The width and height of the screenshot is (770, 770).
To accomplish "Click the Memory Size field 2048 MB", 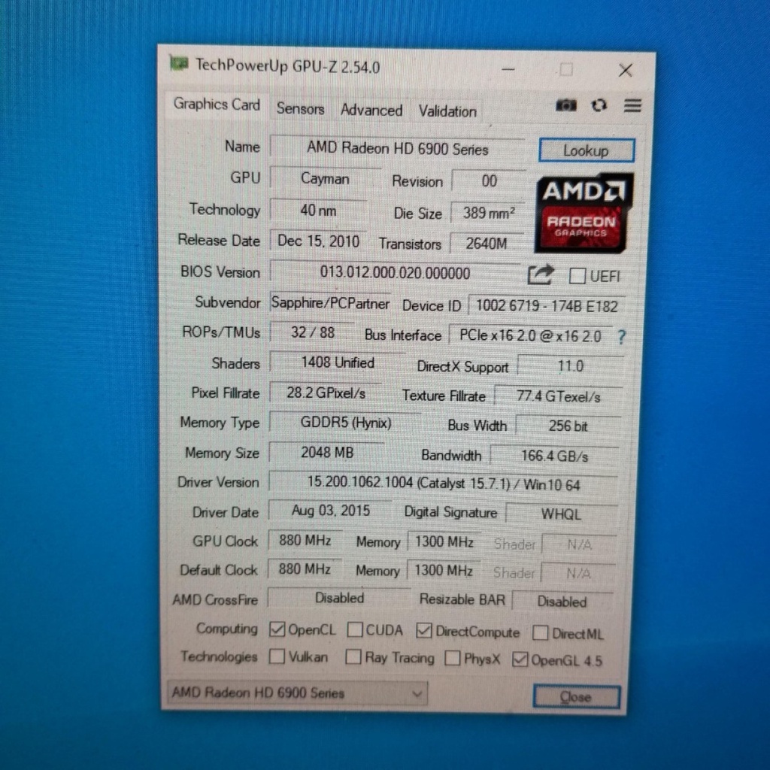I will coord(327,453).
